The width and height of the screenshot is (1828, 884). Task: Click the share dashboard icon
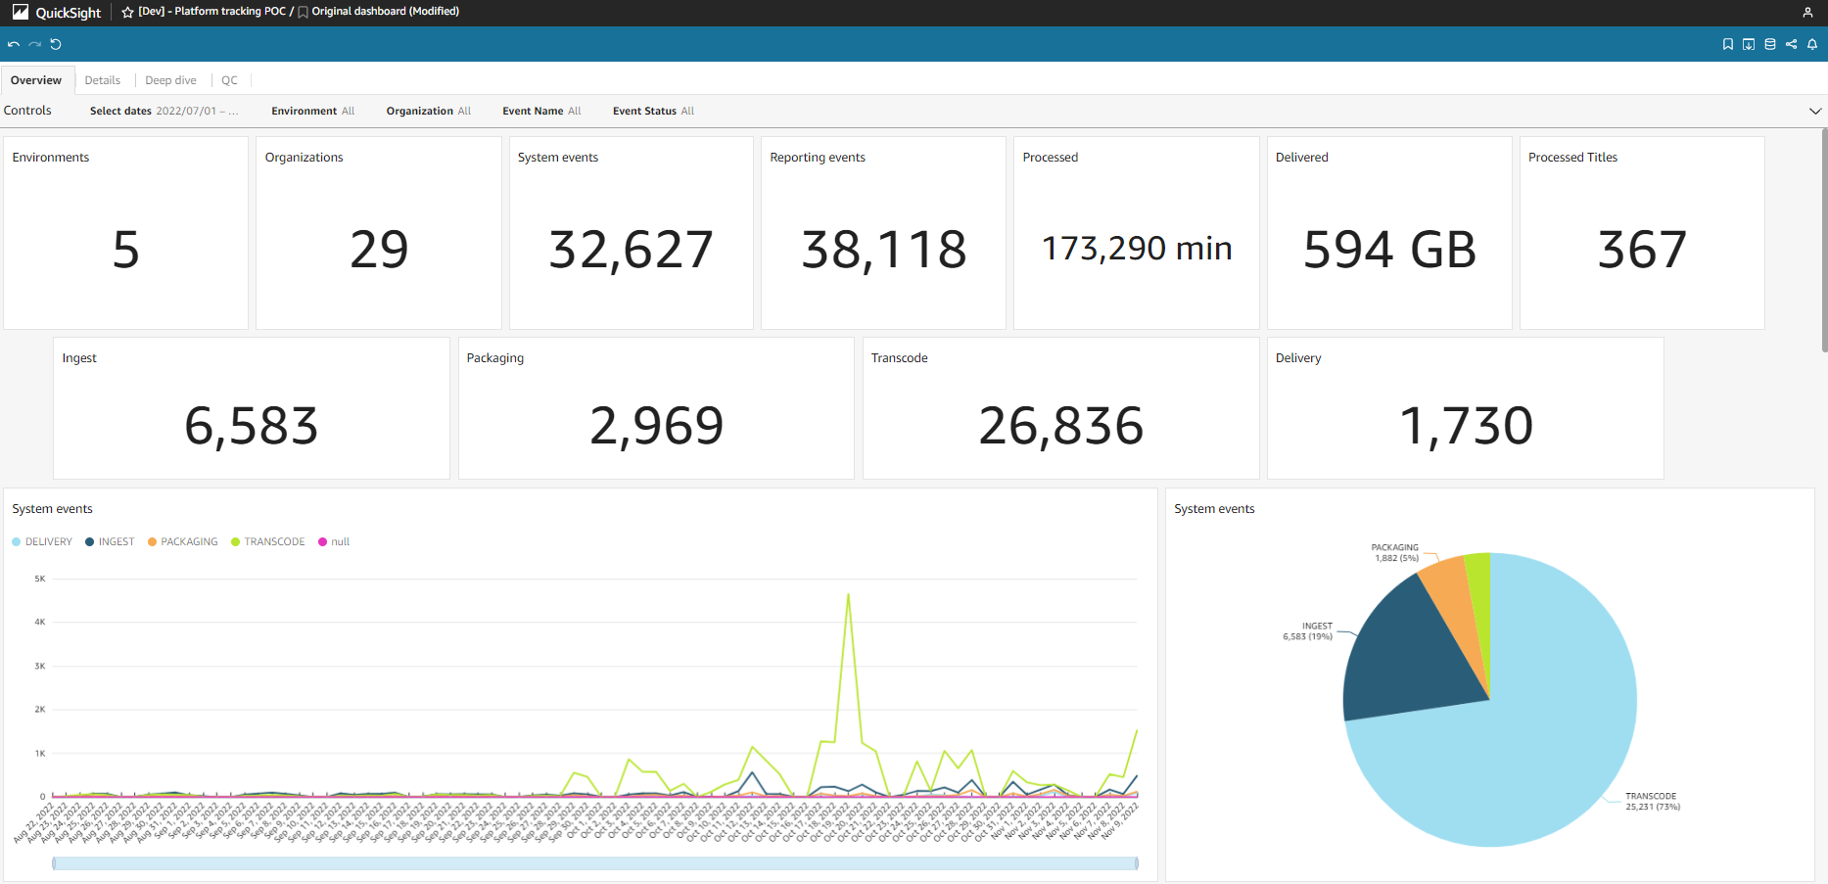click(1791, 44)
